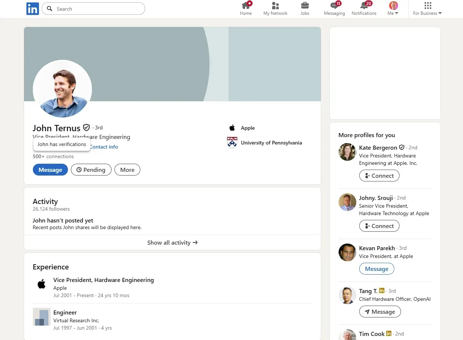
Task: Click the Apple logo in Experience section
Action: coord(42,284)
